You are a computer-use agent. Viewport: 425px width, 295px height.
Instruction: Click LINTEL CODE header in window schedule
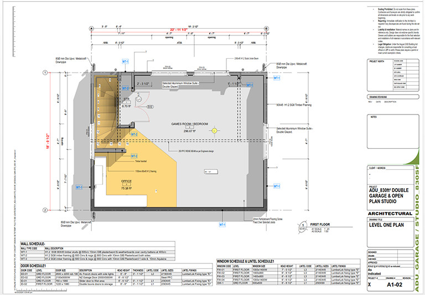[x=305, y=266]
